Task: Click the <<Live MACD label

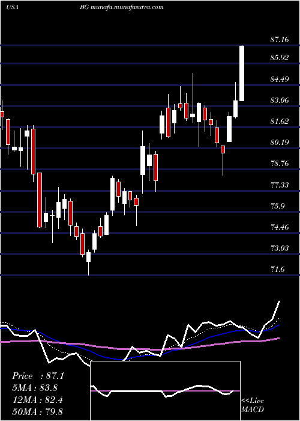Action: coord(253,405)
